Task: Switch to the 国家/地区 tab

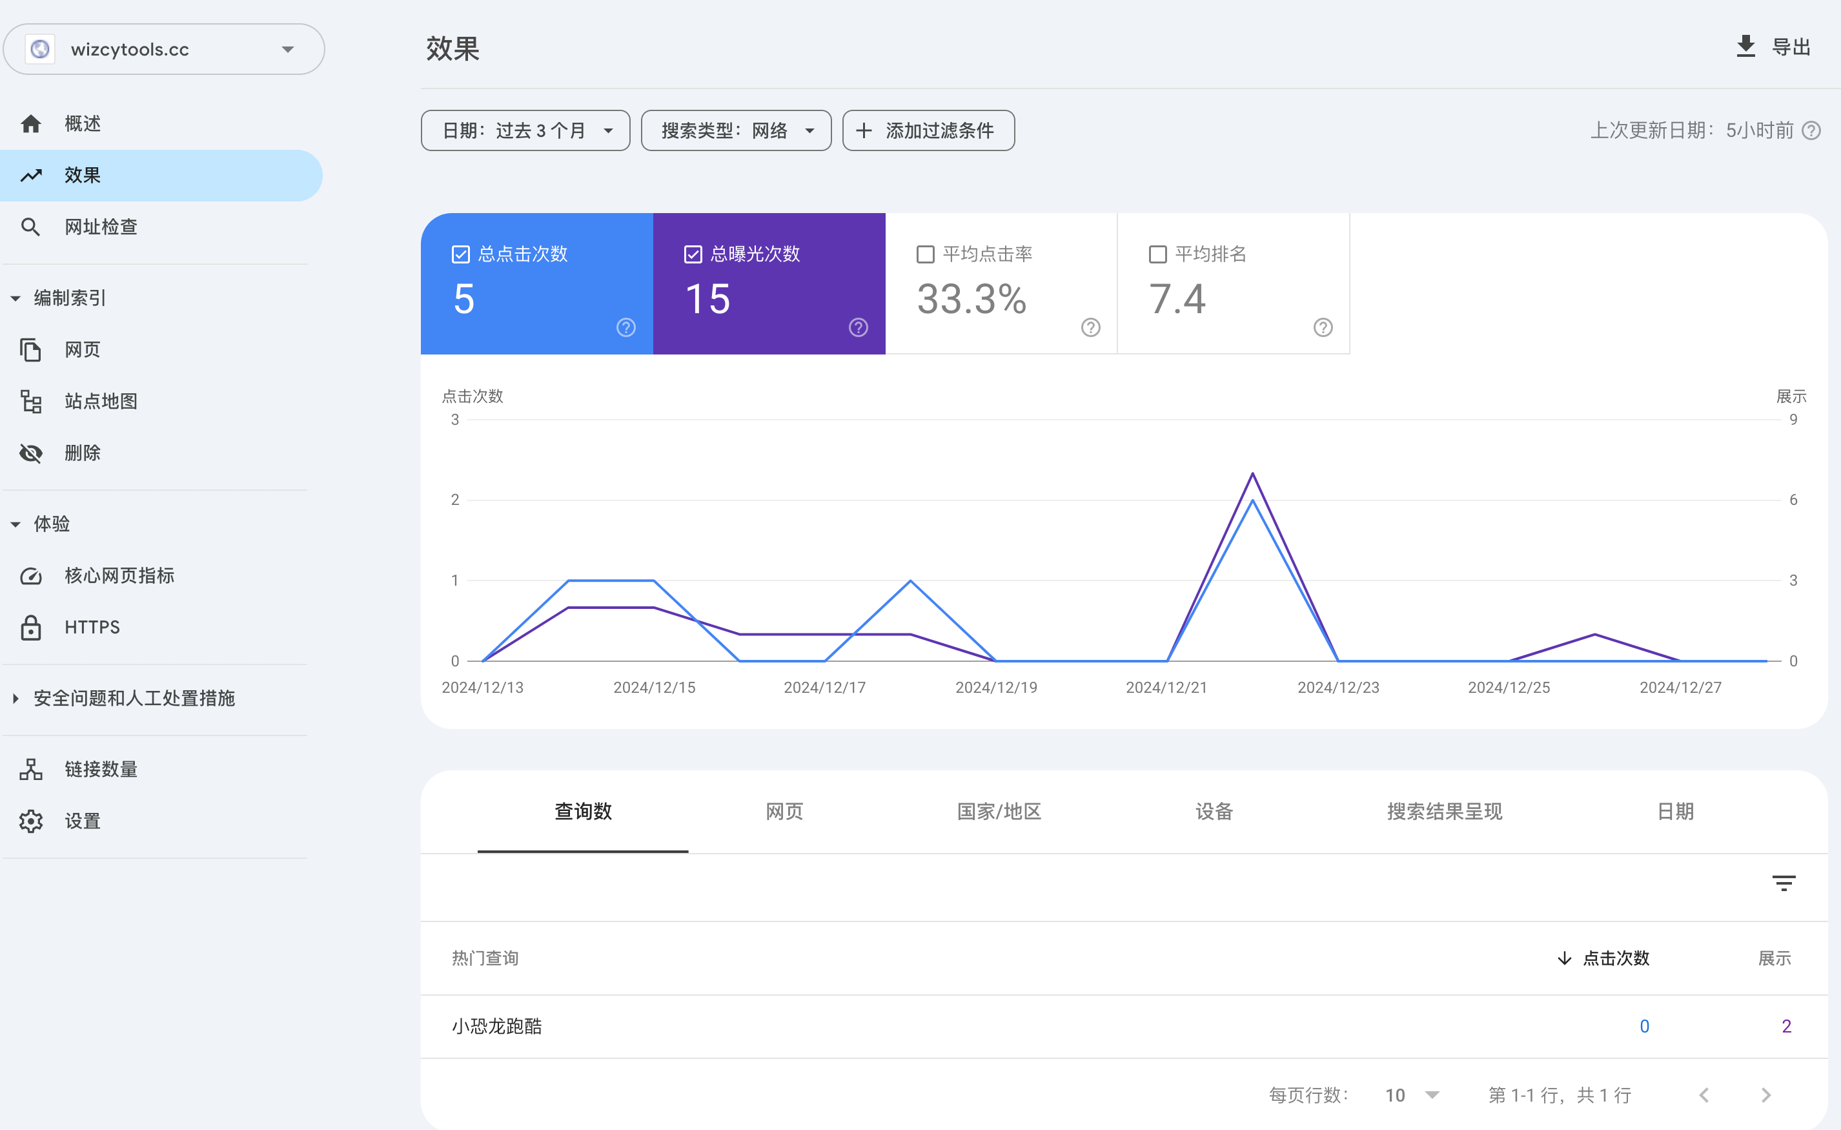Action: (999, 812)
